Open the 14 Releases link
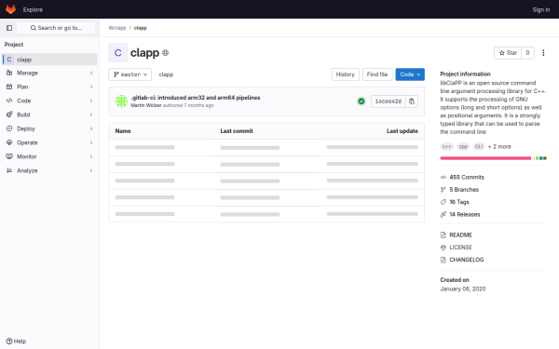 pos(465,214)
